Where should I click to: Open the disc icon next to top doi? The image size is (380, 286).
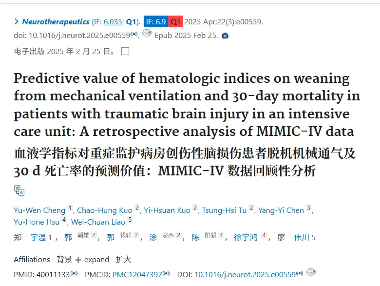coord(147,33)
